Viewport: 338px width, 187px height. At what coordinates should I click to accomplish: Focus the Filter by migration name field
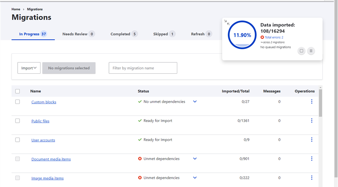coord(143,68)
